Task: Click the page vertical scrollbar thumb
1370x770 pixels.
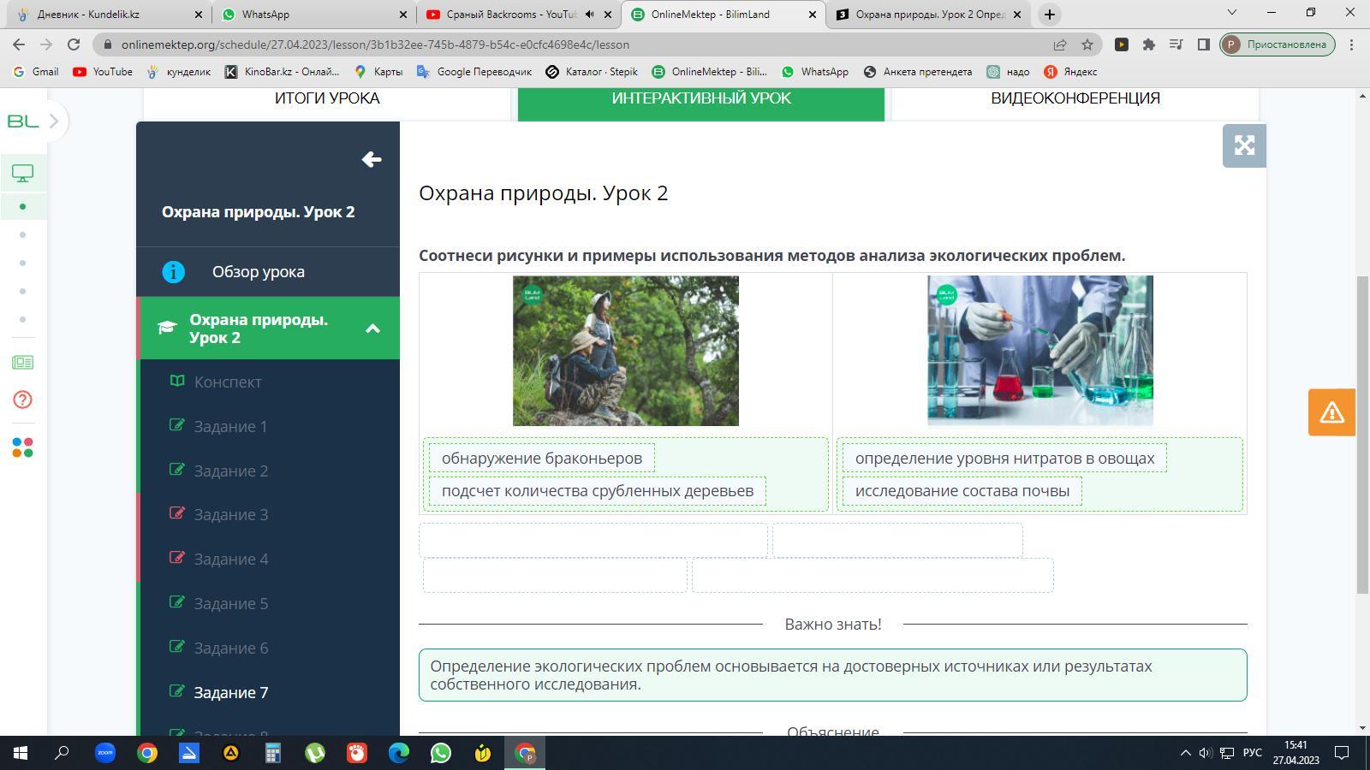Action: (x=1362, y=435)
